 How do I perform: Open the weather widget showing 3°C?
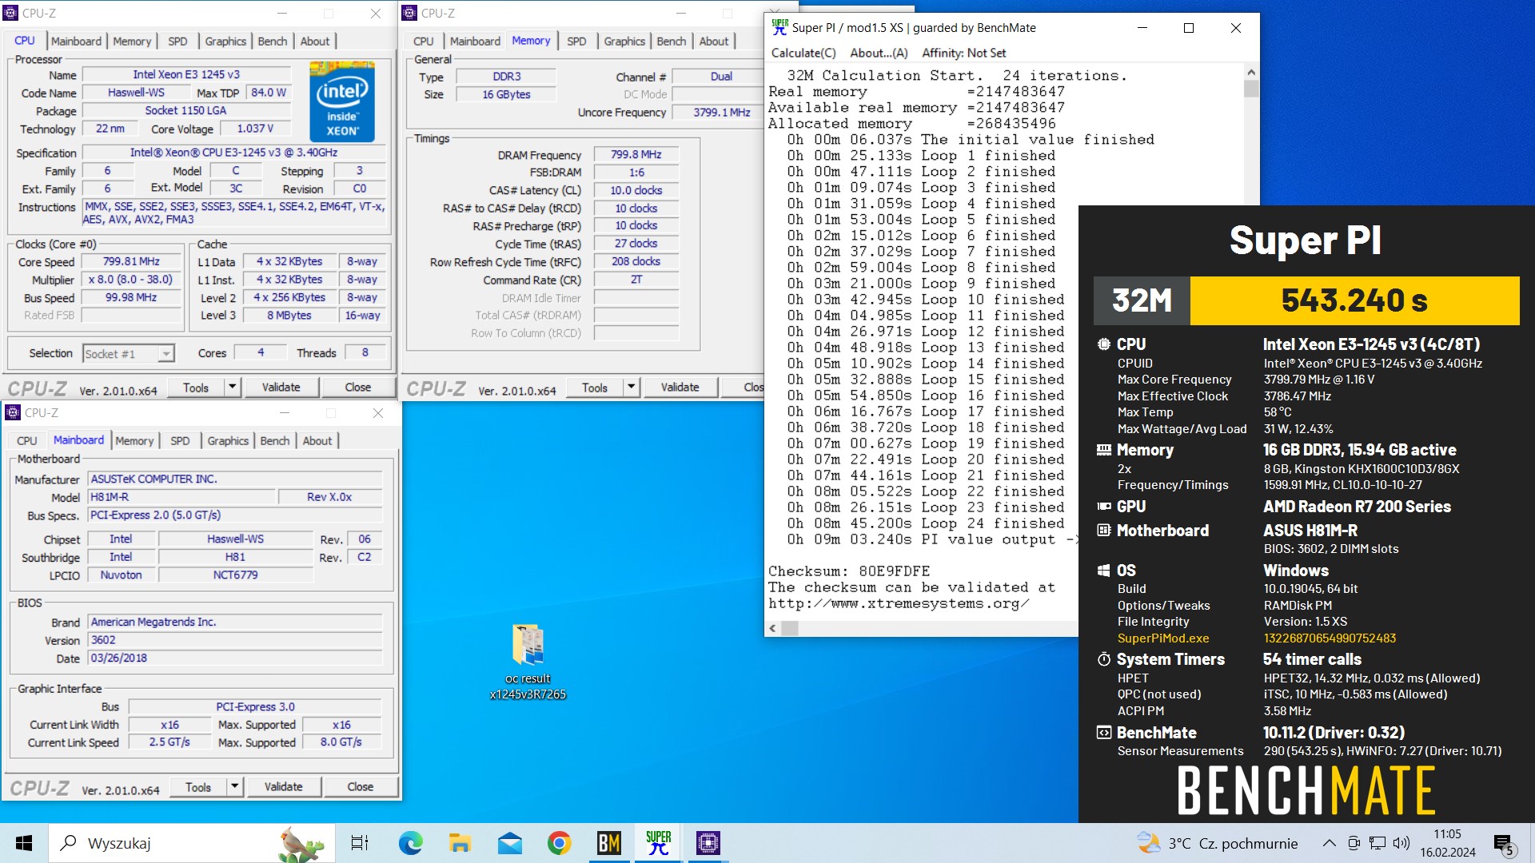[1217, 843]
